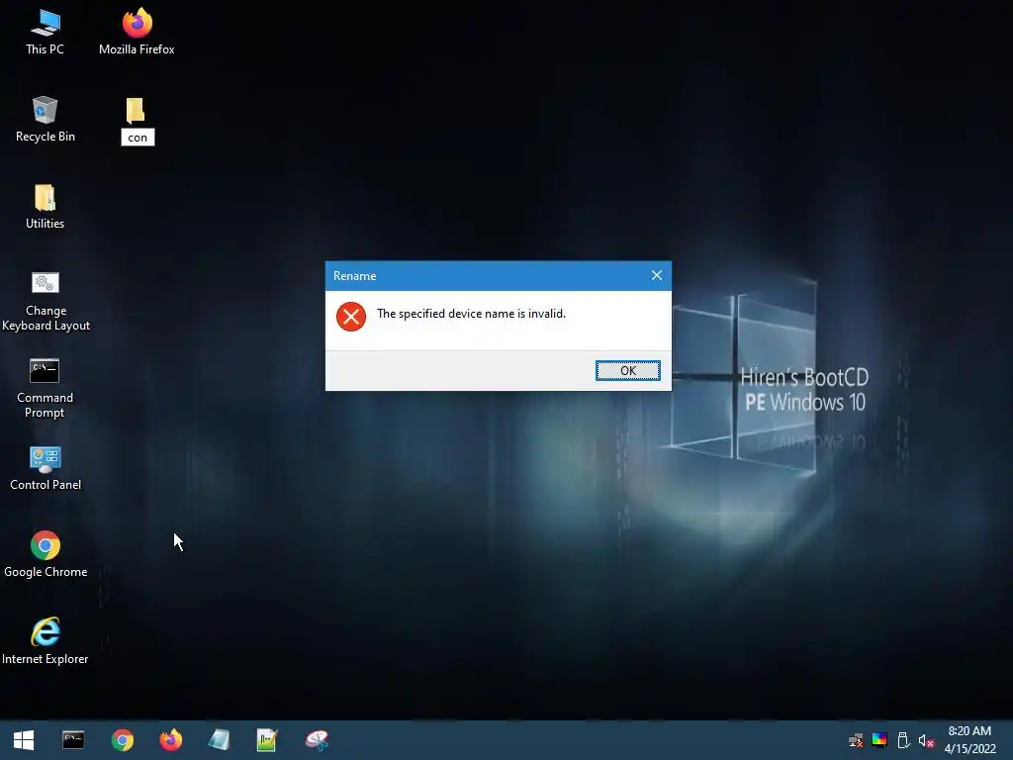Viewport: 1013px width, 760px height.
Task: Click OK in the Rename dialog
Action: click(x=627, y=370)
